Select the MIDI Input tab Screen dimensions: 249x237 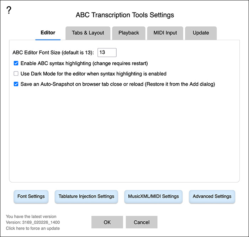[165, 33]
